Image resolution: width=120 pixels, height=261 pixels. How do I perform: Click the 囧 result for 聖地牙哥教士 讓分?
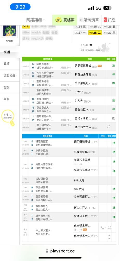click(x=114, y=118)
